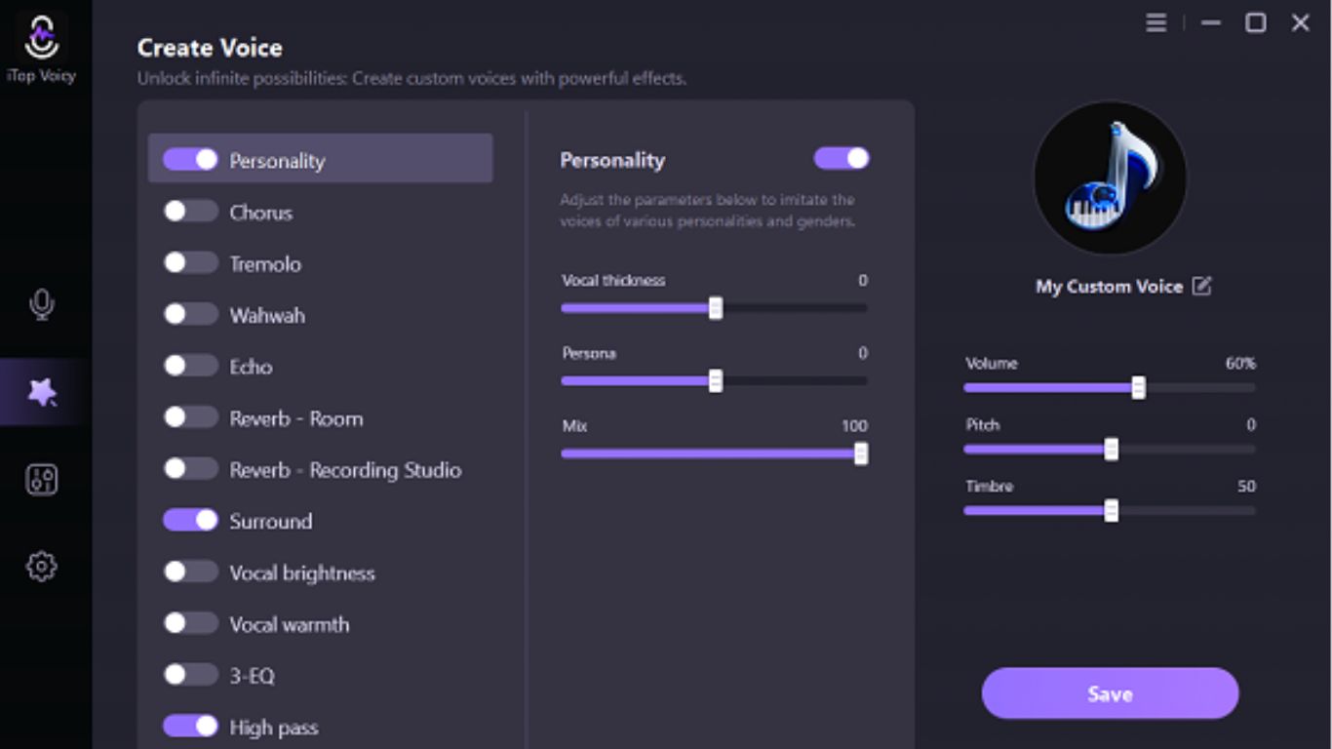1332x749 pixels.
Task: Select the Wahwah effect row label
Action: coord(267,315)
